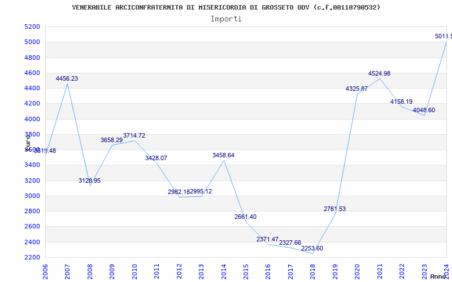This screenshot has height=282, width=452.
Task: Select the 2017 x-axis year label
Action: 290,272
